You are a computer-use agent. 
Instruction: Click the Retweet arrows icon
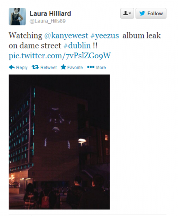pyautogui.click(x=36, y=67)
